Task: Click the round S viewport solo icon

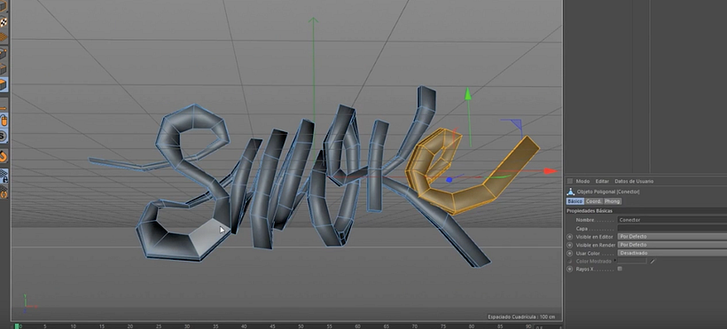Action: point(4,137)
